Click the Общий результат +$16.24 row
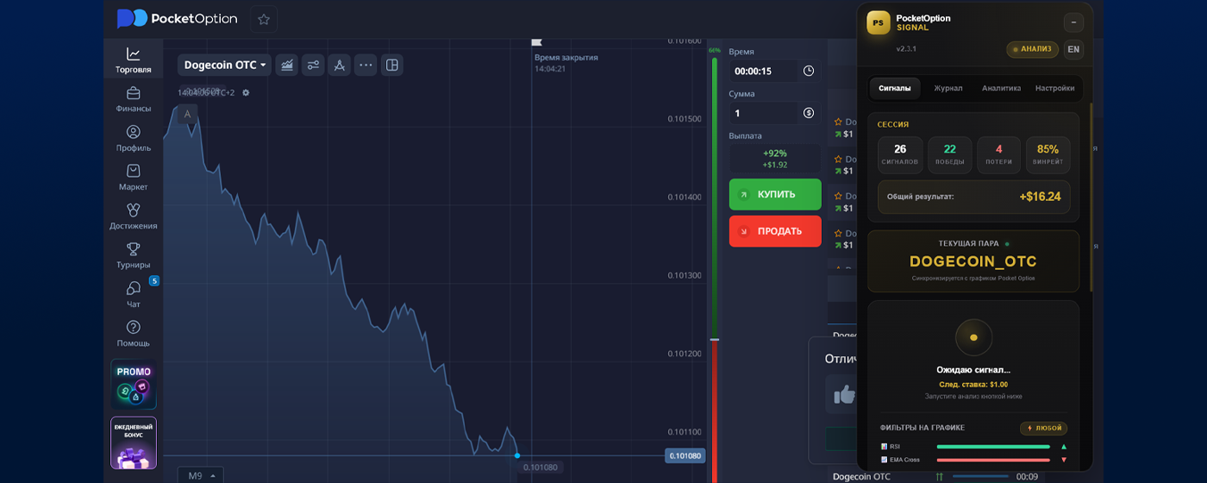 point(974,197)
